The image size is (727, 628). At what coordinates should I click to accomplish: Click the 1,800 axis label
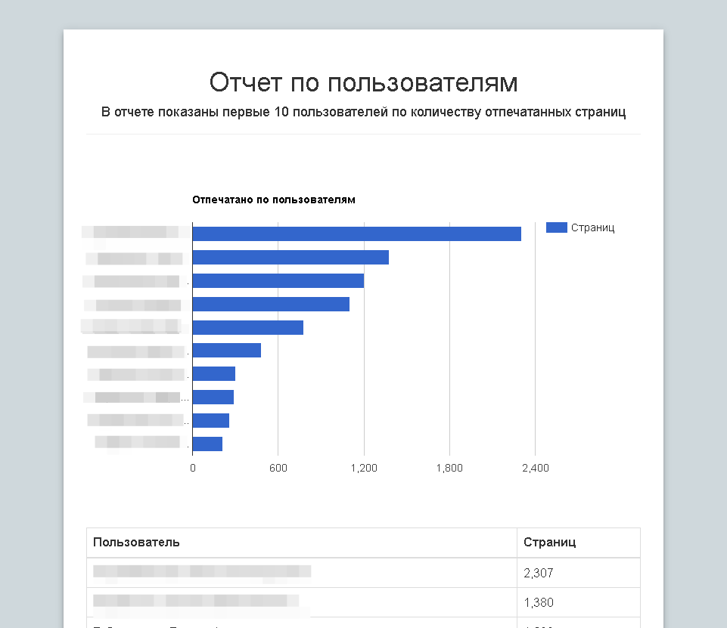coord(449,469)
